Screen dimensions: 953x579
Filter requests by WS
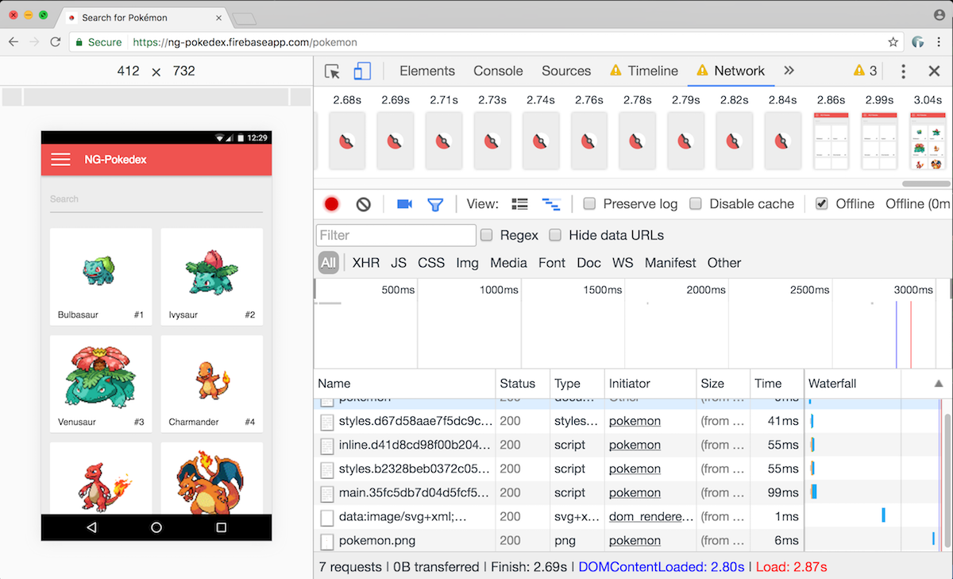623,263
